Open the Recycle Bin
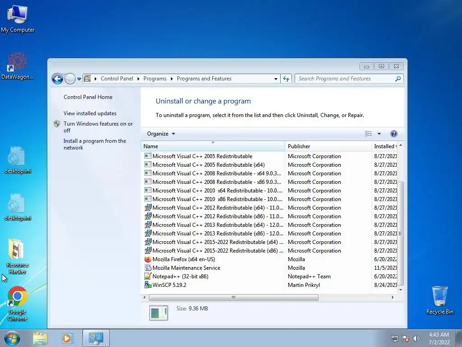This screenshot has height=347, width=462. pos(439,300)
